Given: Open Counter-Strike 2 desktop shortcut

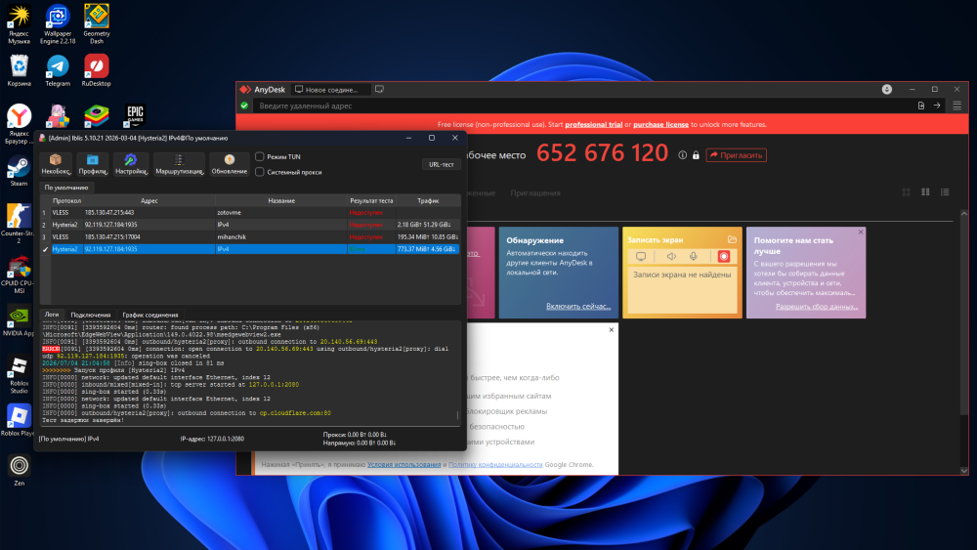Looking at the screenshot, I should pos(20,223).
